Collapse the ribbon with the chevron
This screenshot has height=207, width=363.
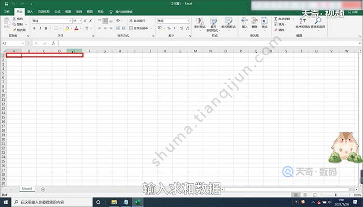pos(359,36)
